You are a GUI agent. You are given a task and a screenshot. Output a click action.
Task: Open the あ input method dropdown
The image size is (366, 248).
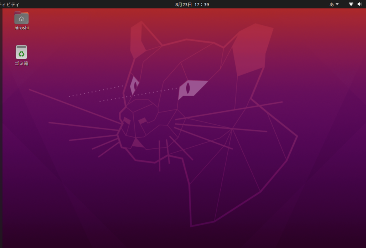[x=334, y=4]
